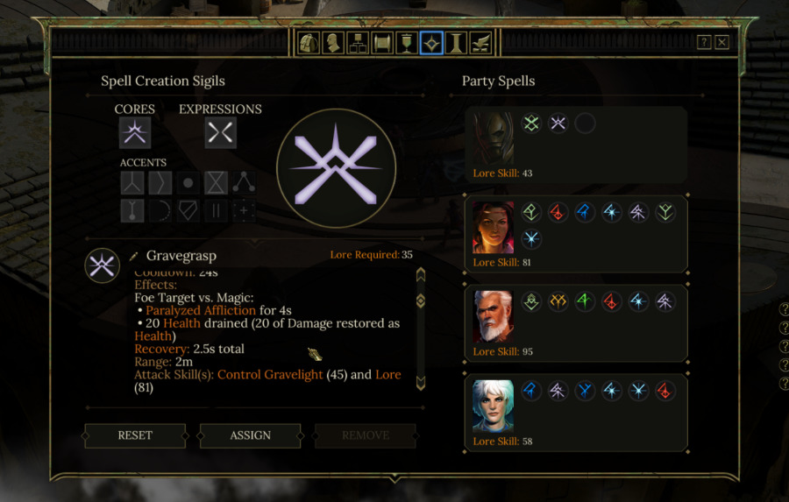Select the bearded old man's portrait
This screenshot has width=789, height=502.
[493, 316]
